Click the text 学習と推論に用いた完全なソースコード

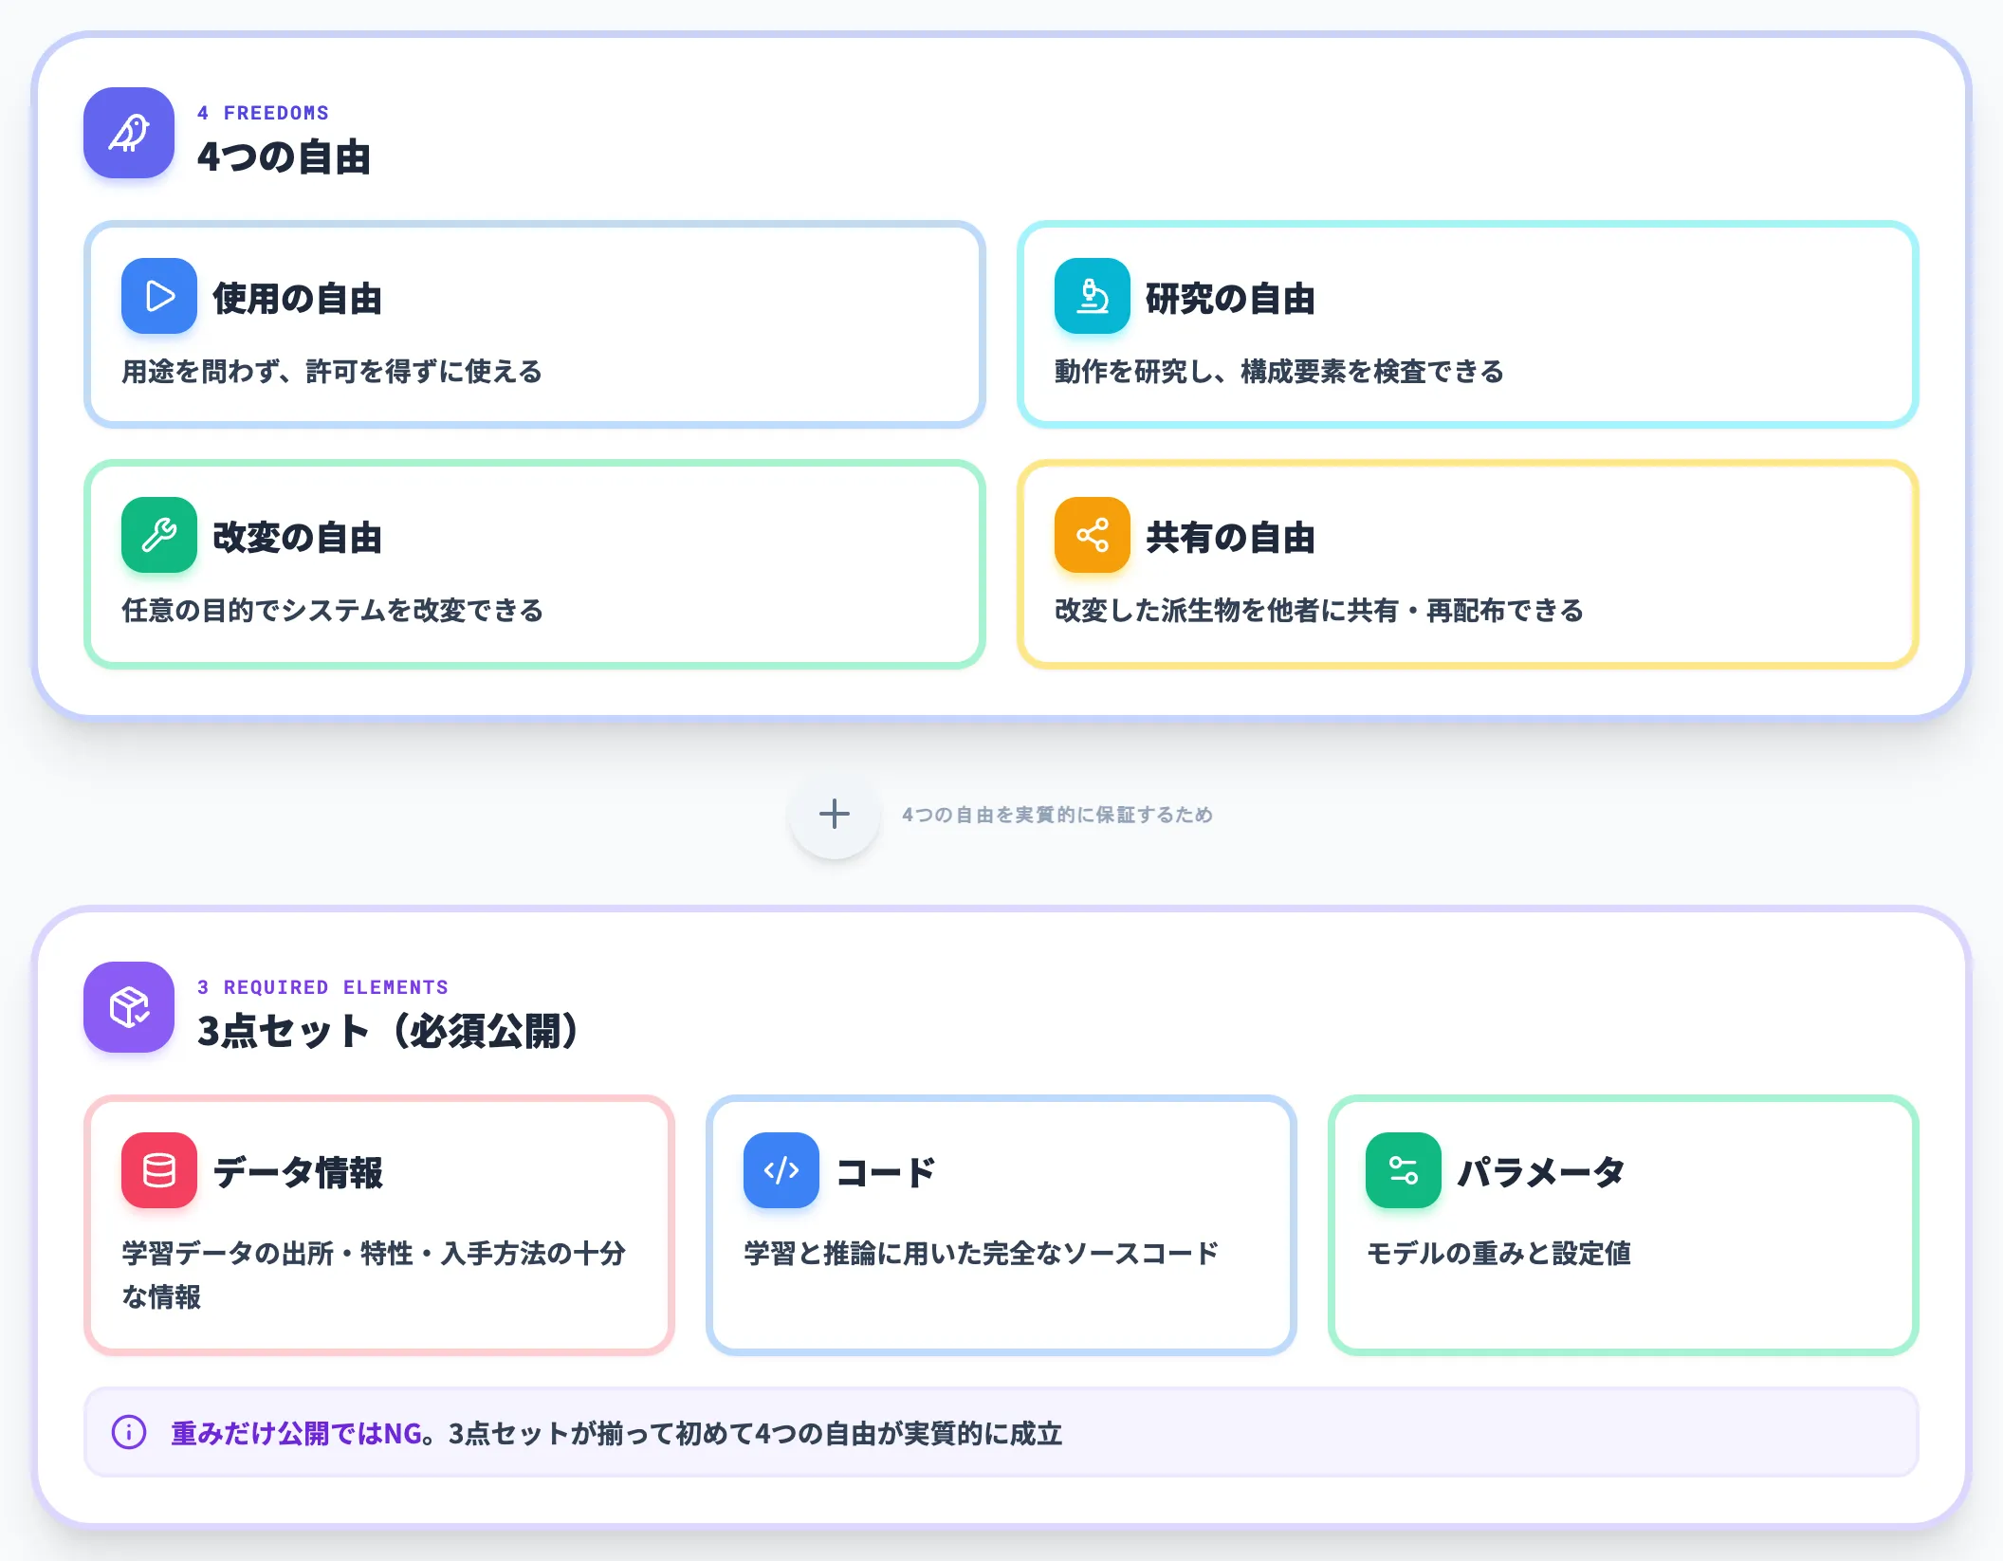pos(981,1253)
